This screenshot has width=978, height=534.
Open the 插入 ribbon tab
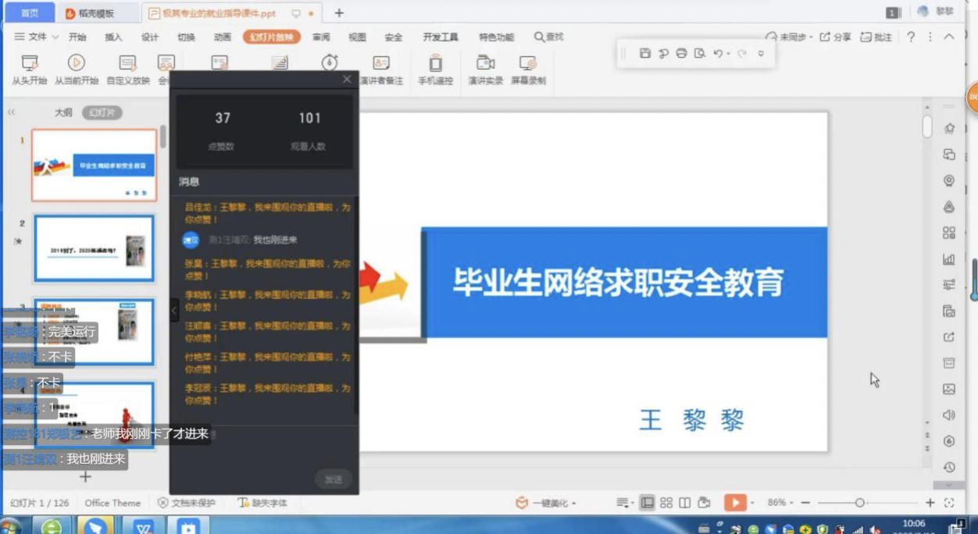113,37
